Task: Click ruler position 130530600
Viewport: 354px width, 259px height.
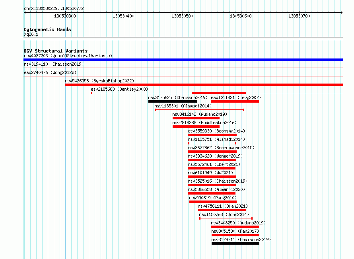Action: (x=241, y=16)
